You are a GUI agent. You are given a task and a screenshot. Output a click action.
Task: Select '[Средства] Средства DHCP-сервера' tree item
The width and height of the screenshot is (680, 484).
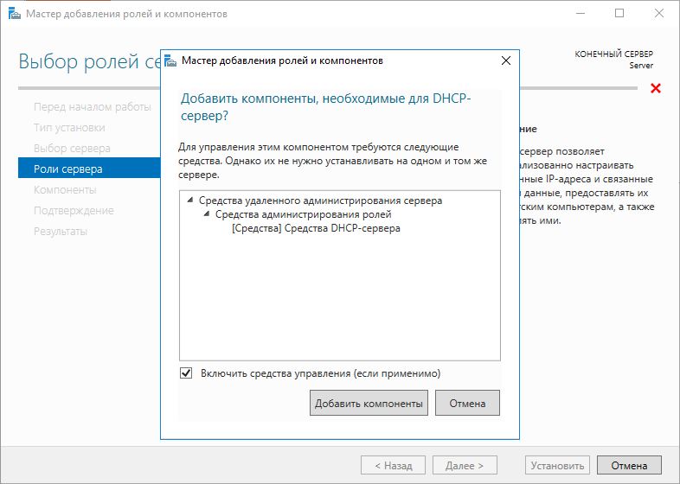click(316, 229)
